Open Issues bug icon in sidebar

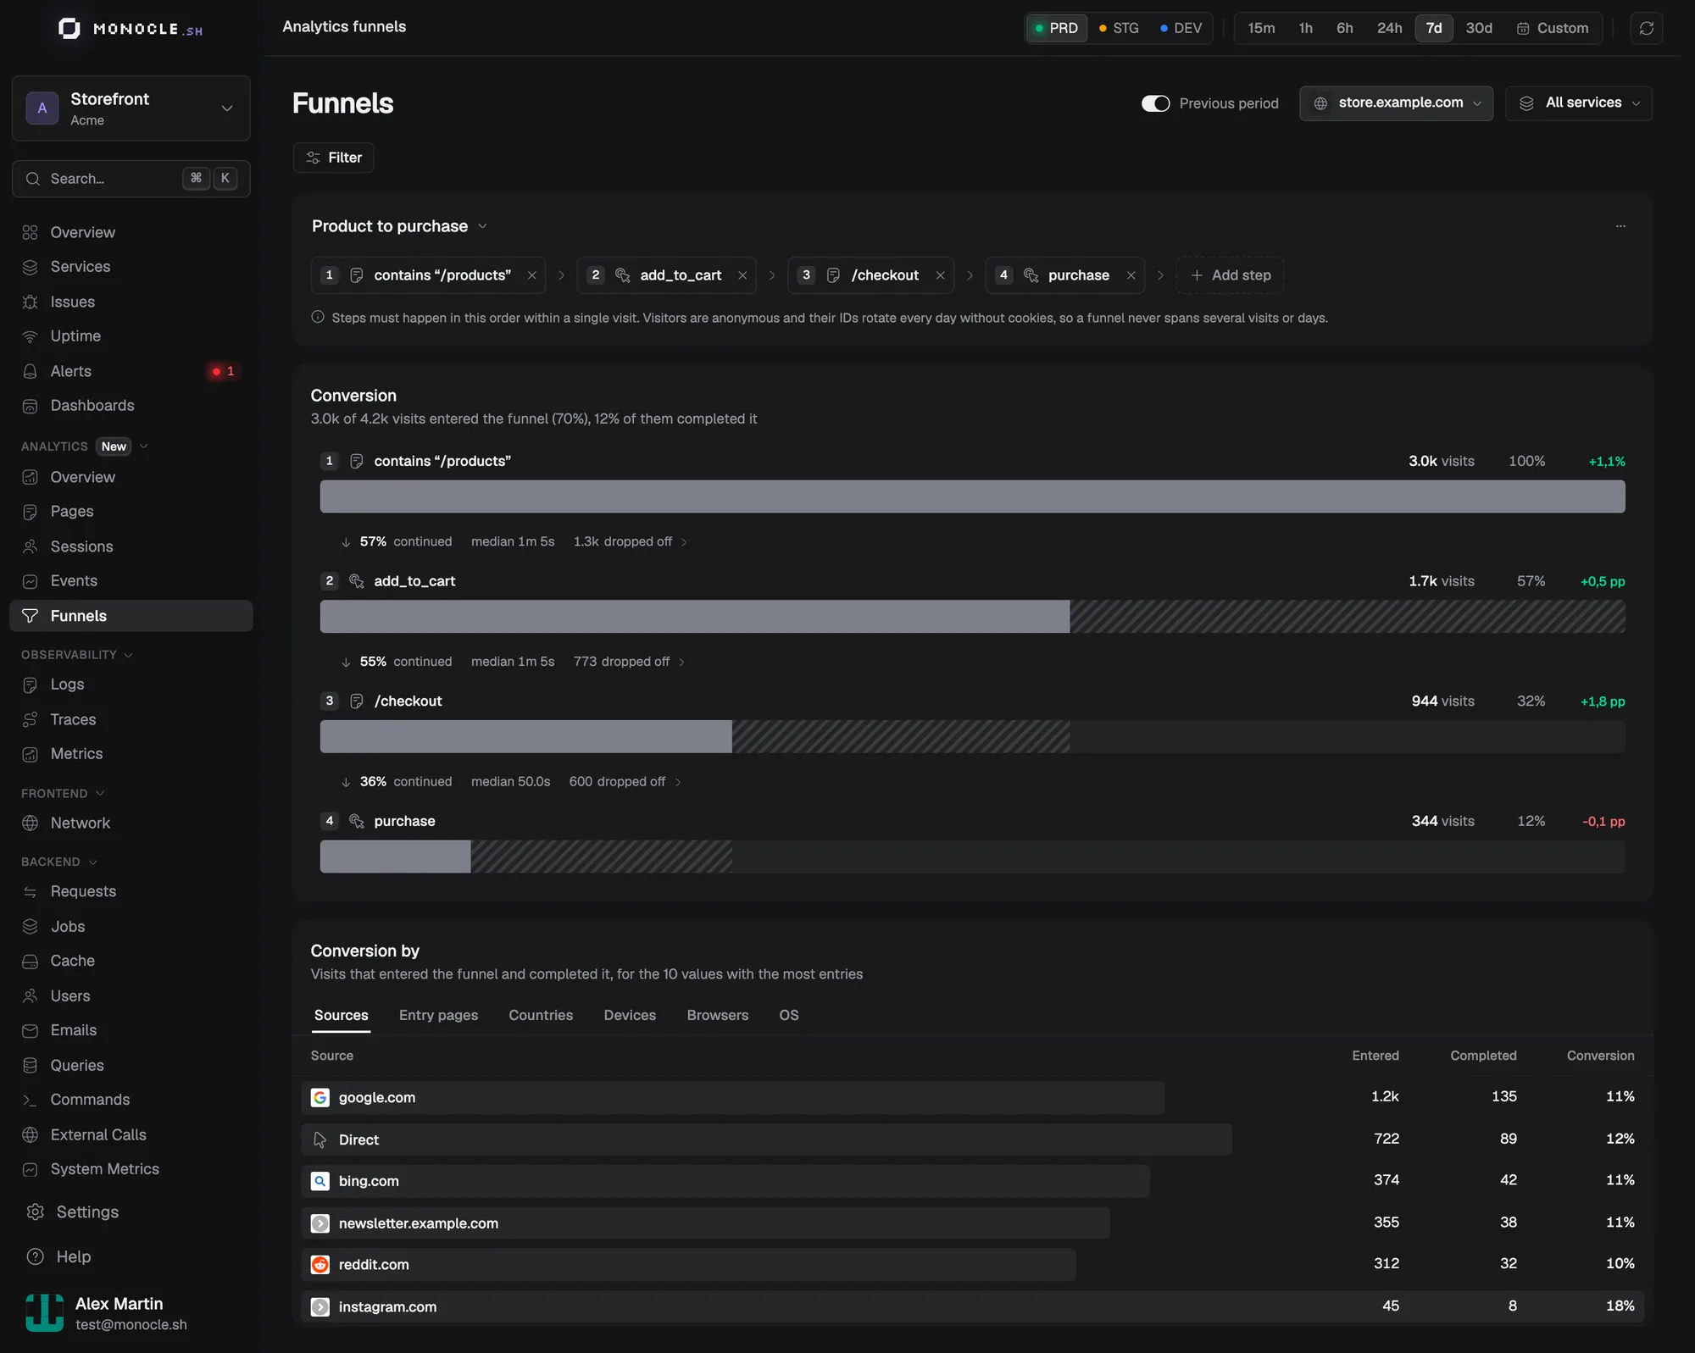tap(31, 302)
